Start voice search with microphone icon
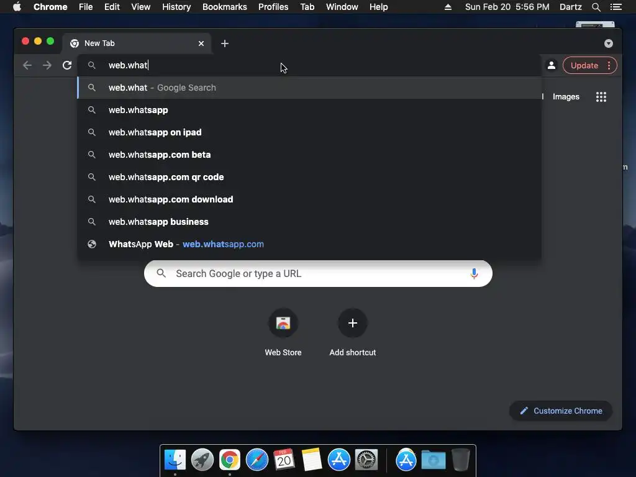 (474, 274)
